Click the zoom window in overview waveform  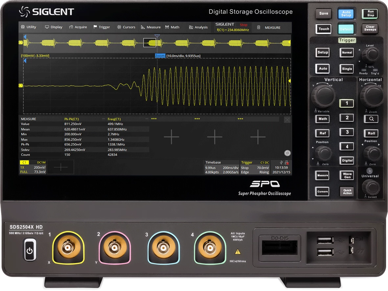(x=149, y=42)
